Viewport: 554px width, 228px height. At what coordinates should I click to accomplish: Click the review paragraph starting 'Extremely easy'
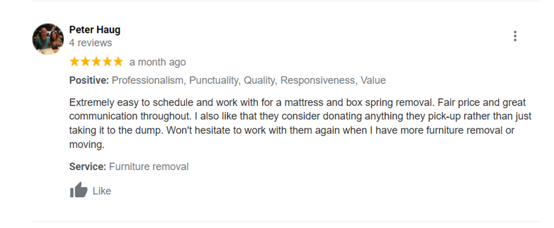pyautogui.click(x=300, y=123)
